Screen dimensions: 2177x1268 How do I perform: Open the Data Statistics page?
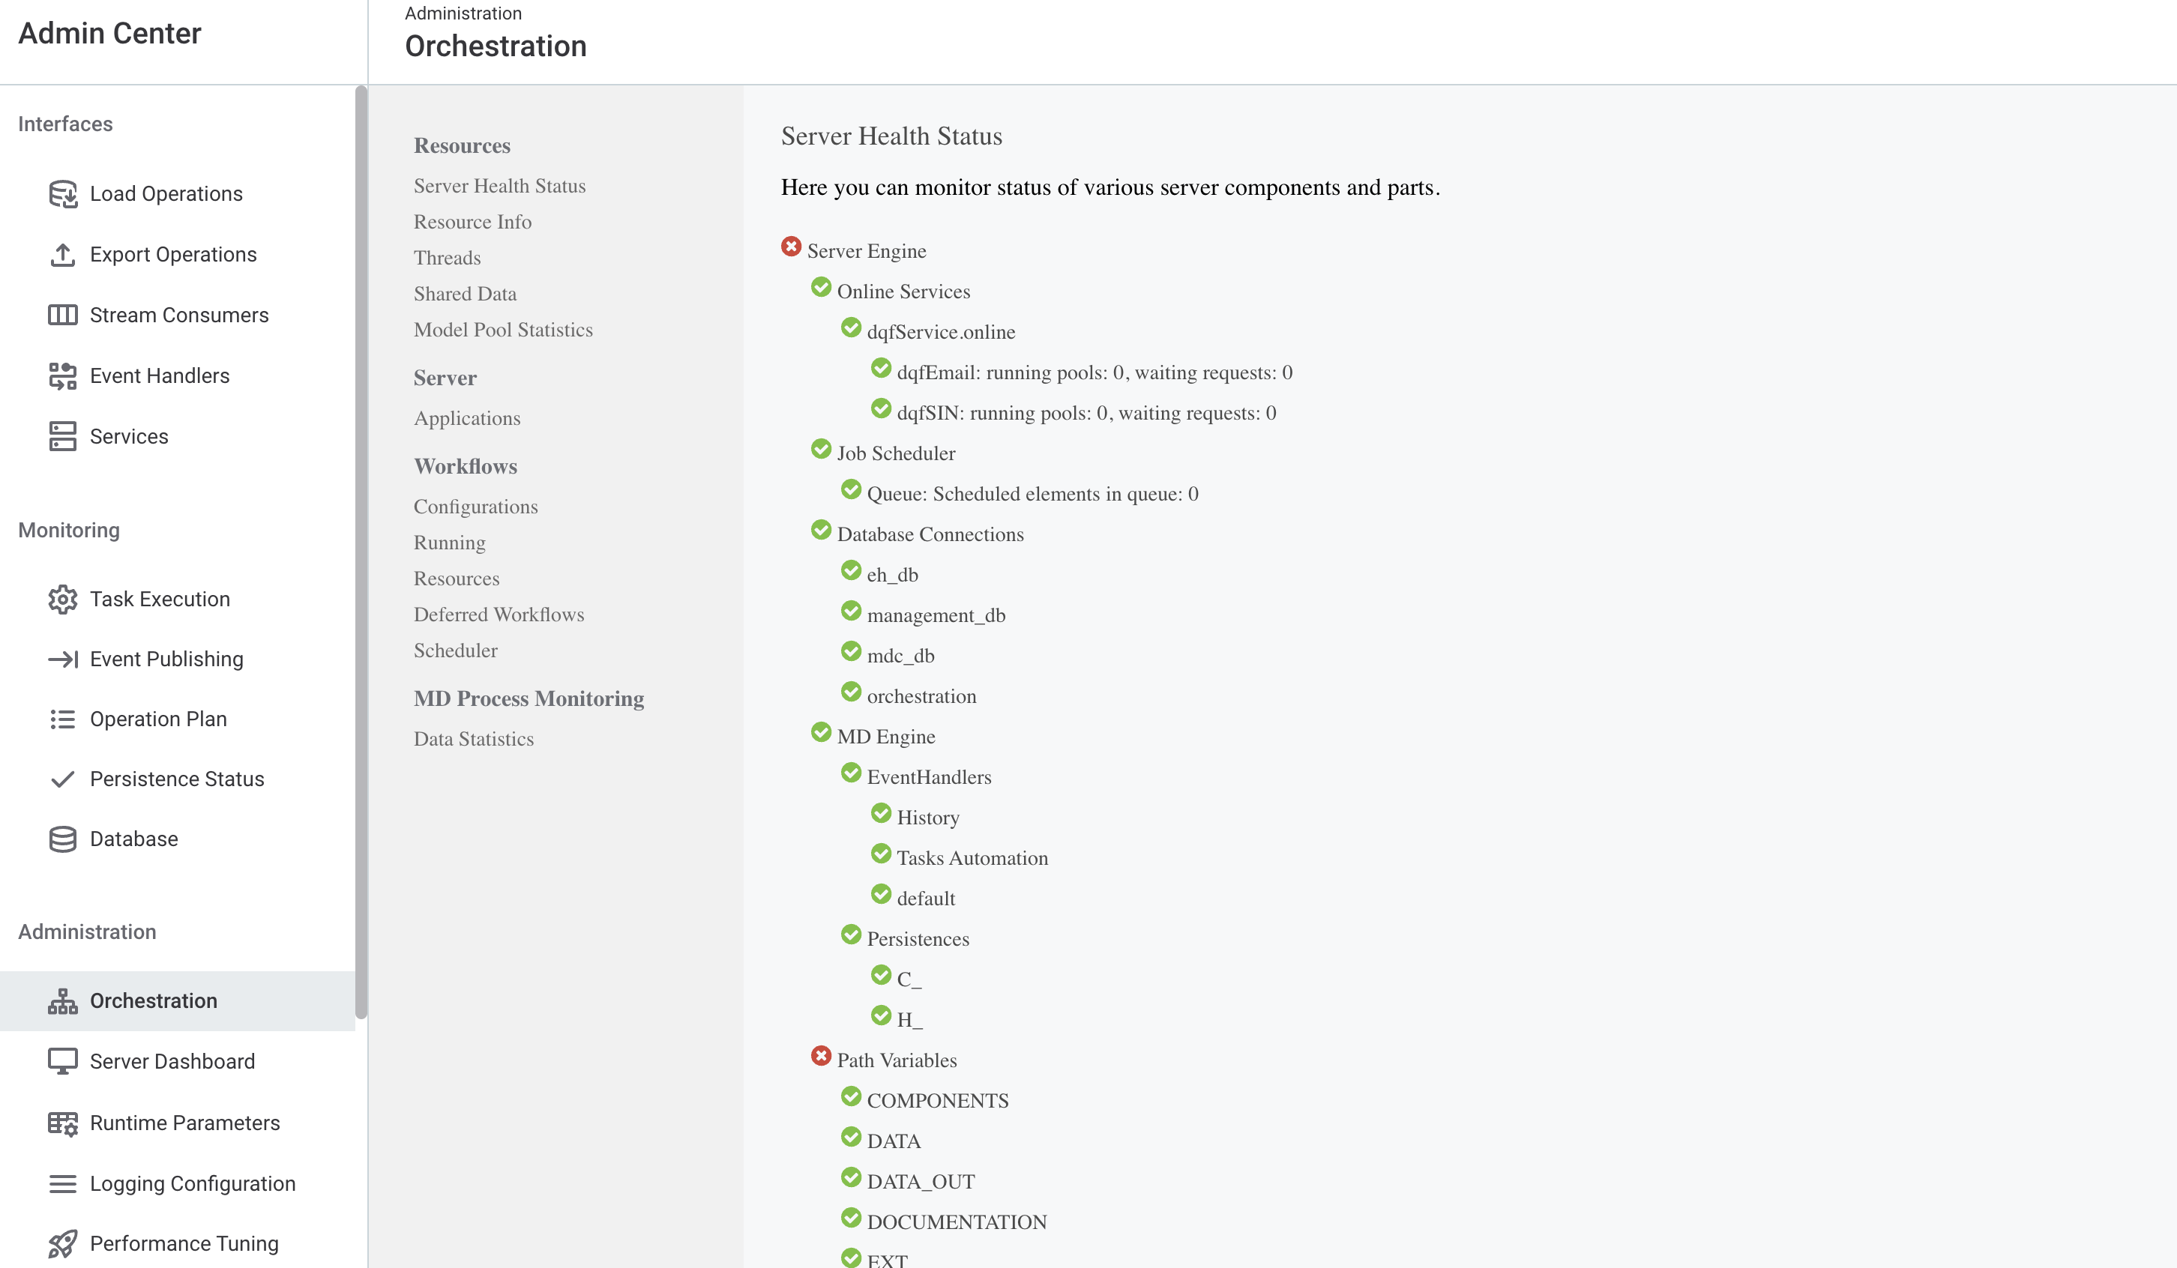point(474,738)
